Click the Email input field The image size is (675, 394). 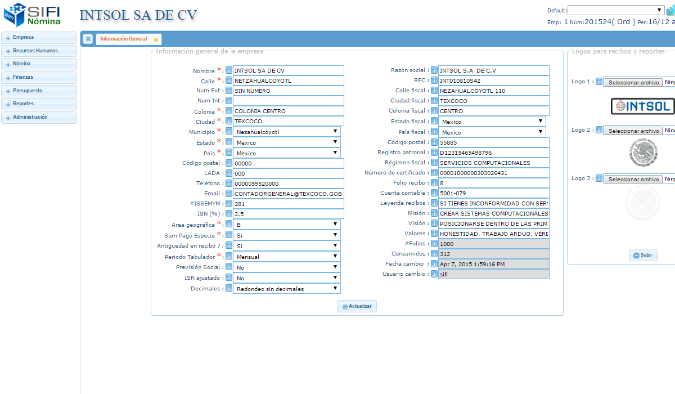(x=288, y=193)
